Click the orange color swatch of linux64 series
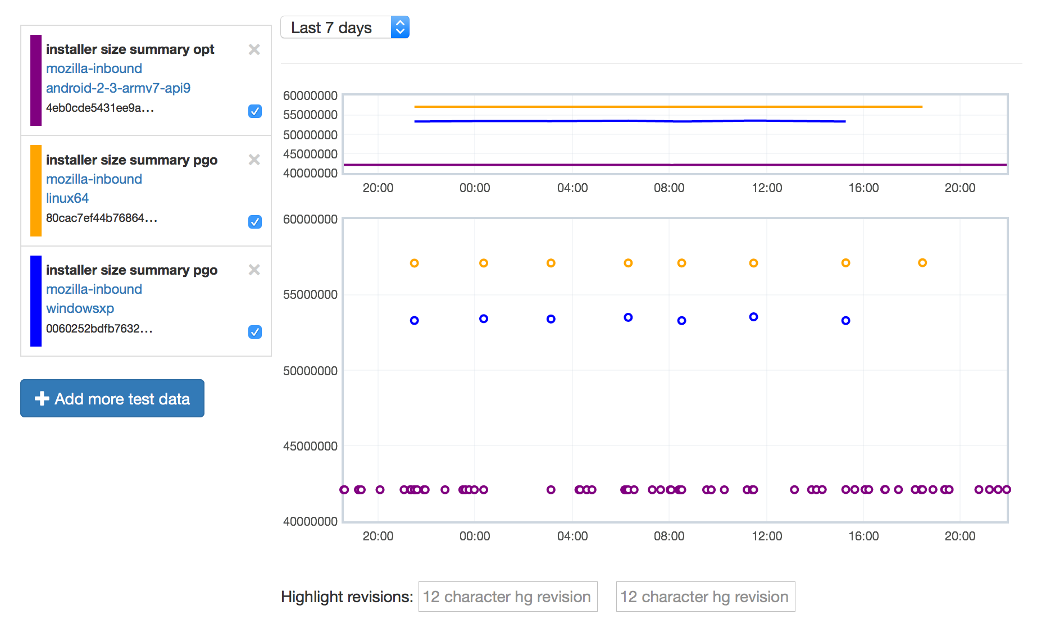The height and width of the screenshot is (637, 1055). tap(36, 190)
